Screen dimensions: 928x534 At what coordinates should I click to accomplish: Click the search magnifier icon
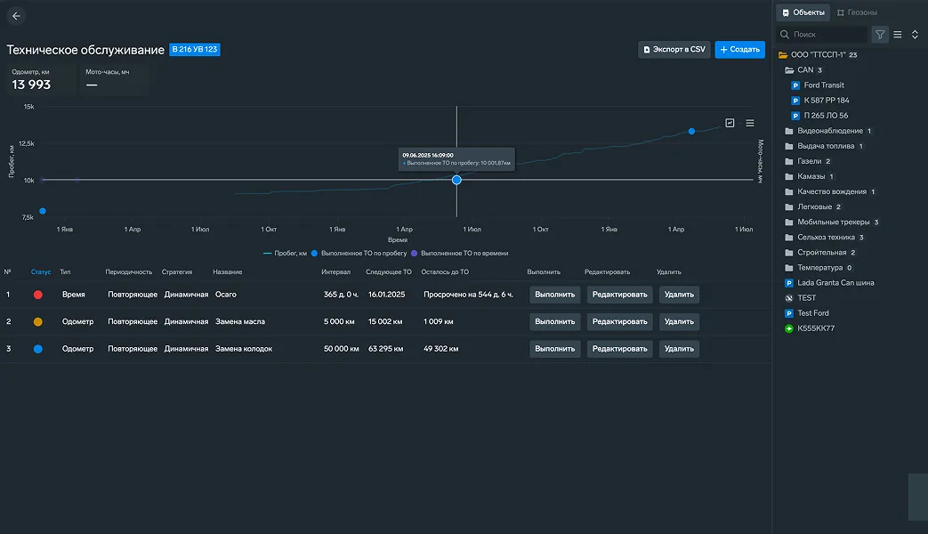click(785, 35)
